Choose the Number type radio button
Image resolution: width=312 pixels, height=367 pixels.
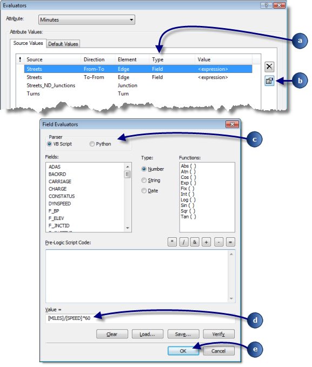click(144, 169)
